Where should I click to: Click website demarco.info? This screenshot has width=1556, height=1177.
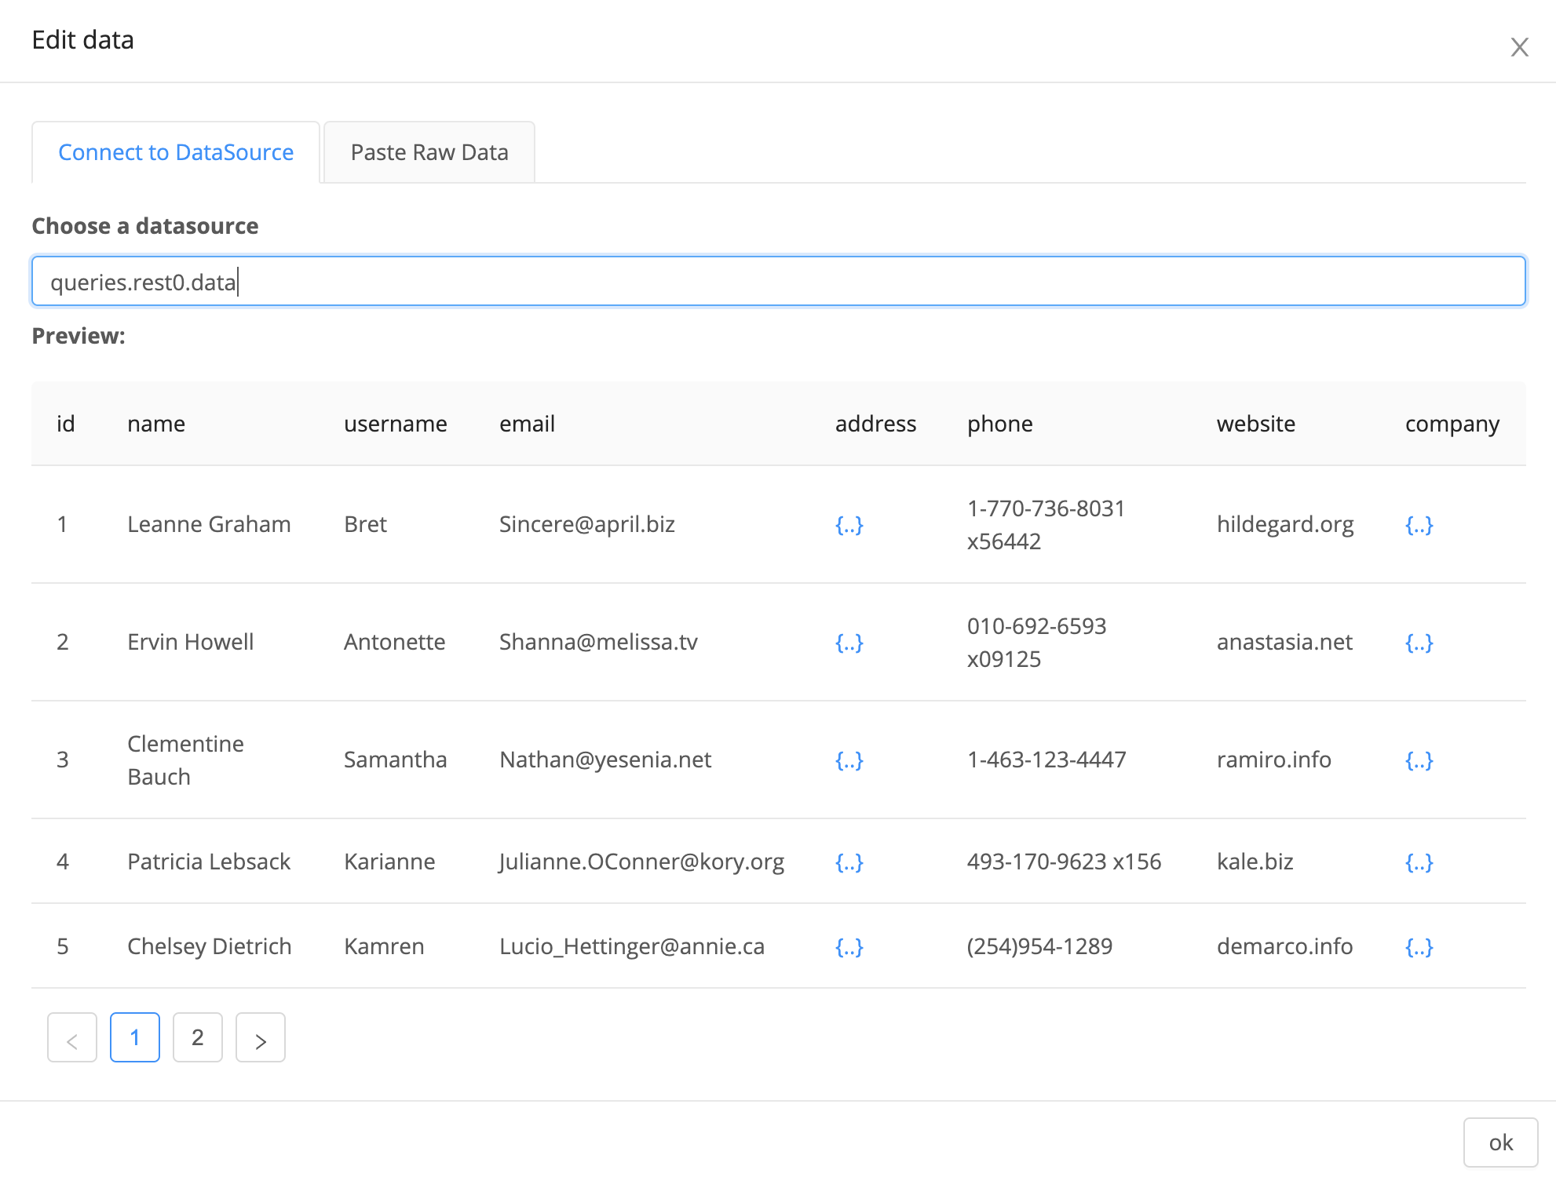point(1284,946)
